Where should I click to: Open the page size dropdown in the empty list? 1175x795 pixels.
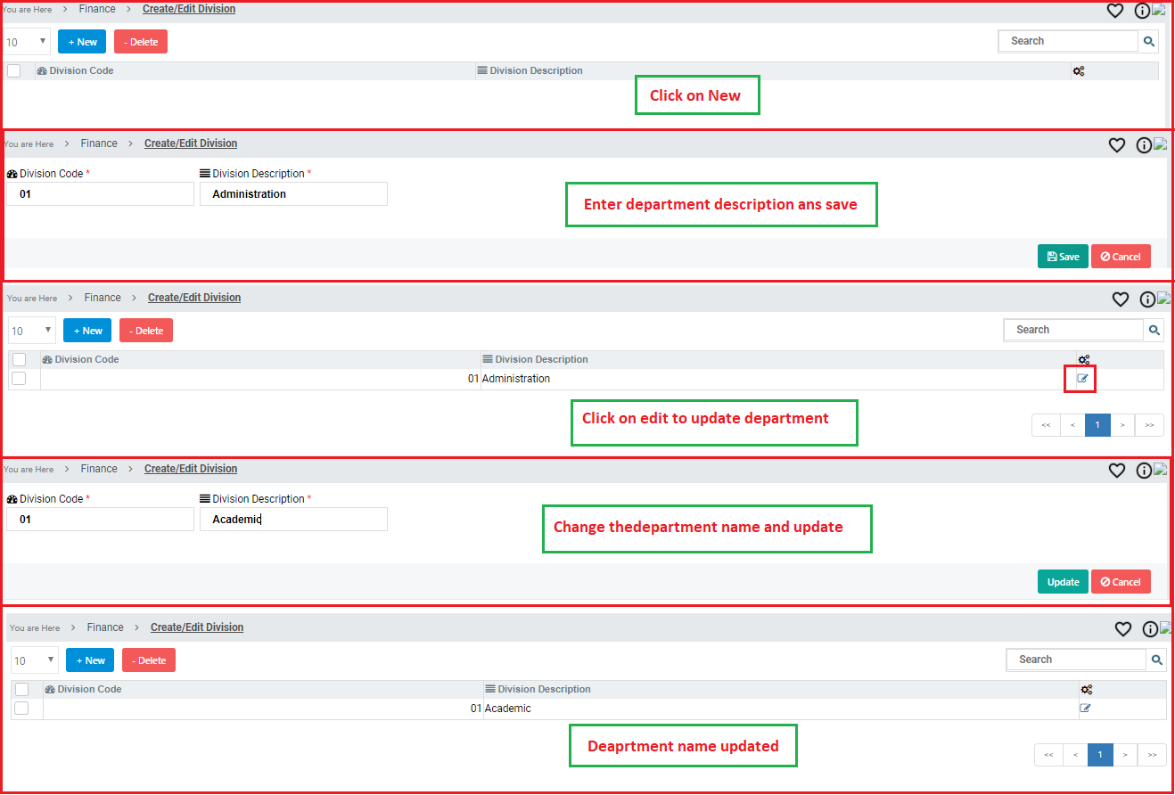click(x=27, y=42)
